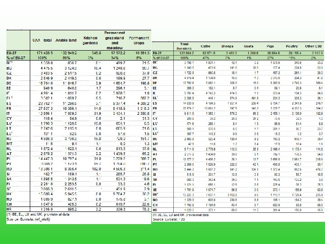Select HR arable land value 895.2
Screen dimensions: 325x244
tap(72, 209)
